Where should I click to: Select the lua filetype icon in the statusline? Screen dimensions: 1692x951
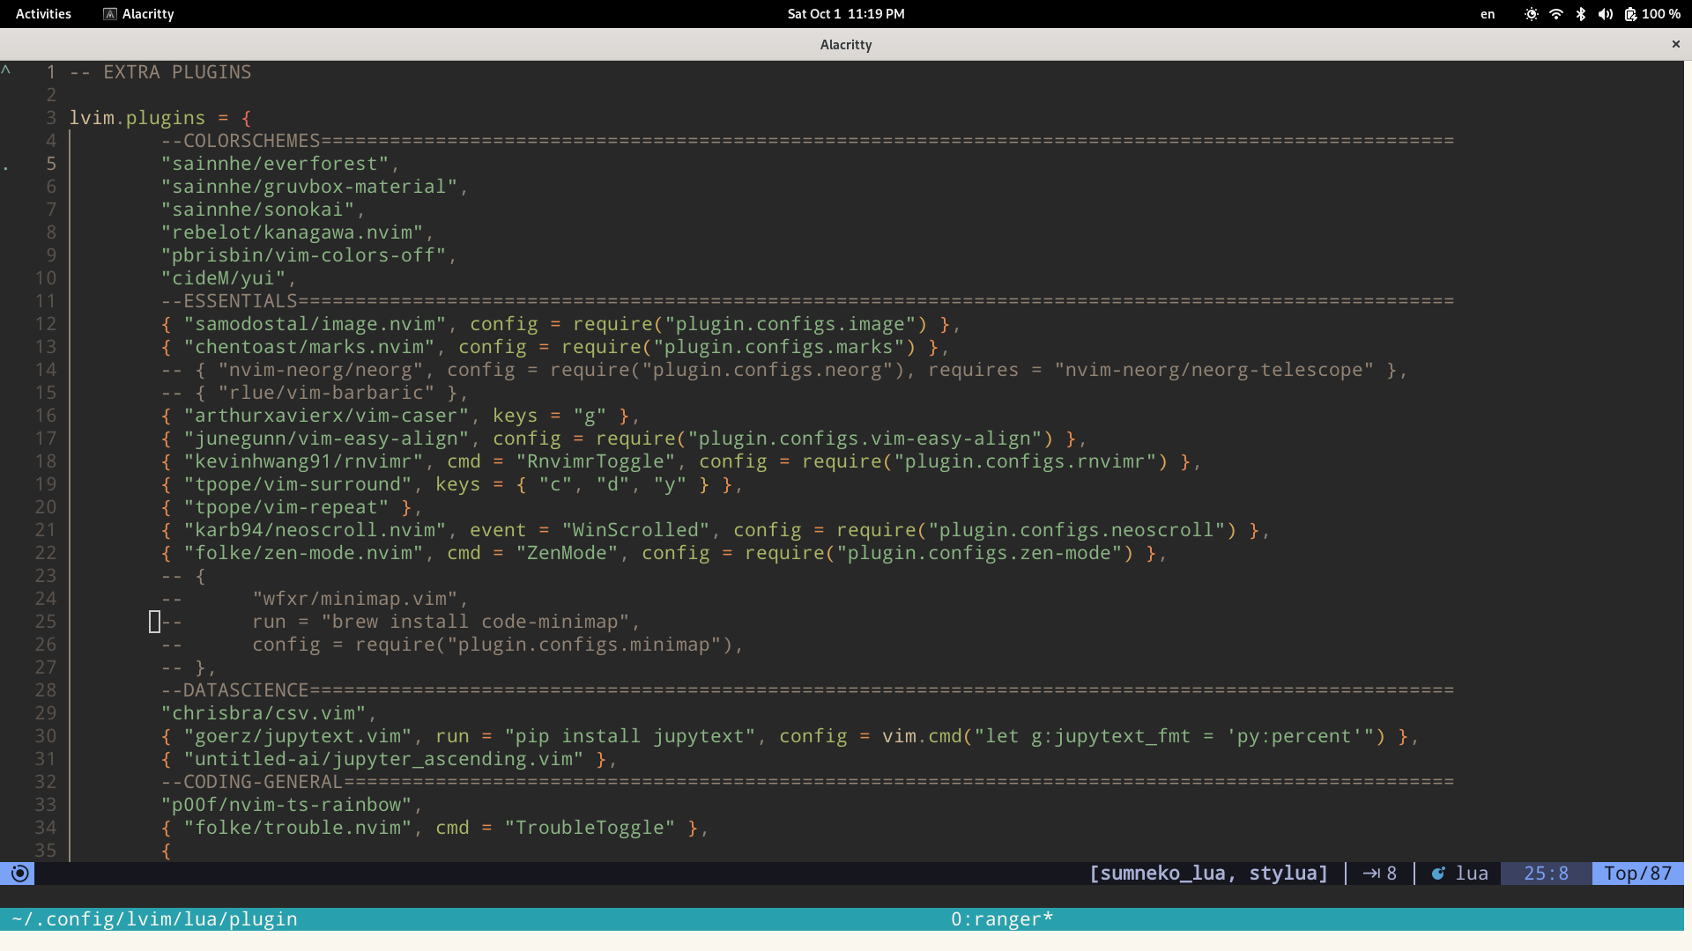tap(1438, 874)
